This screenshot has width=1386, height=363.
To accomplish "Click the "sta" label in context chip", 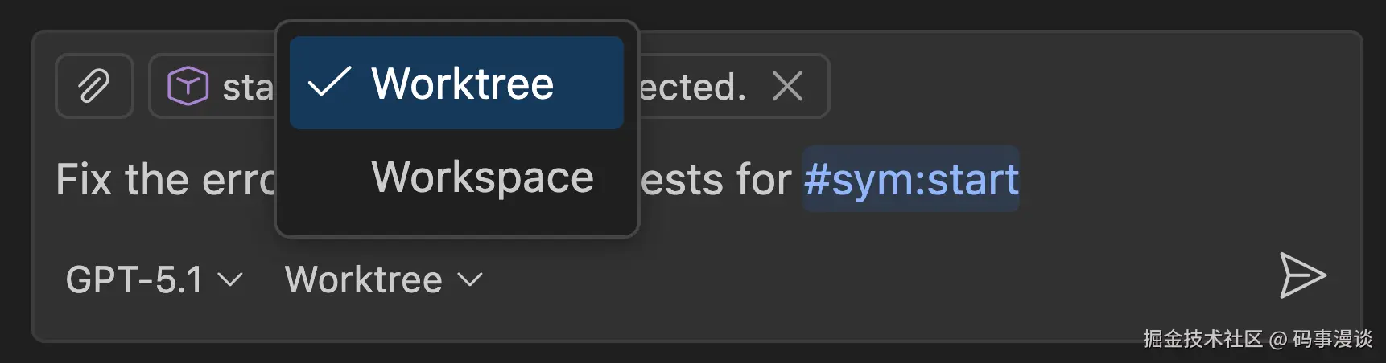I will (x=248, y=88).
